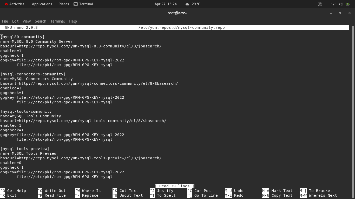Viewport: 355px width, 199px height.
Task: Click the battery status icon
Action: pos(348,4)
